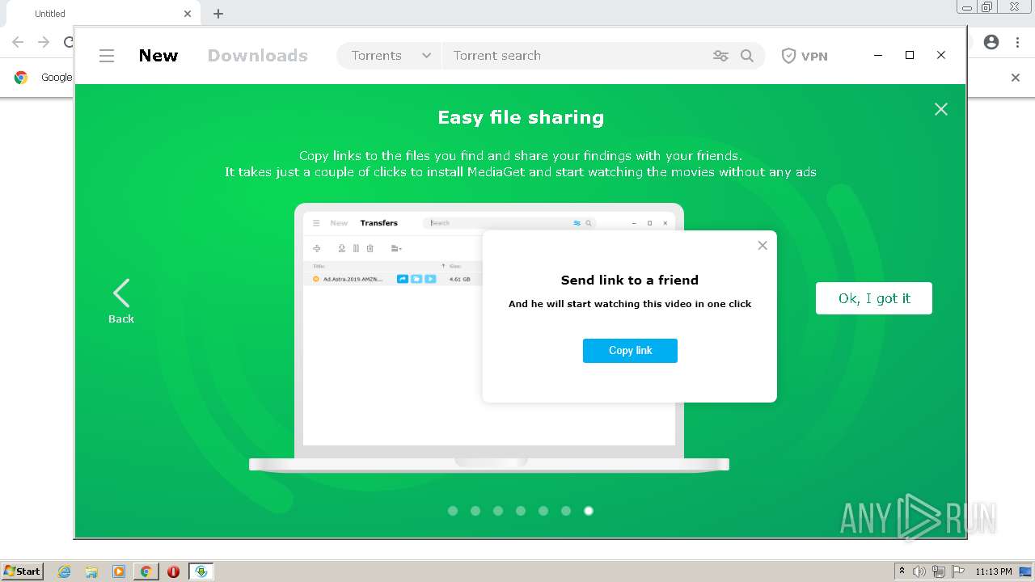The height and width of the screenshot is (582, 1035).
Task: Close the green tutorial overlay
Action: click(x=941, y=109)
